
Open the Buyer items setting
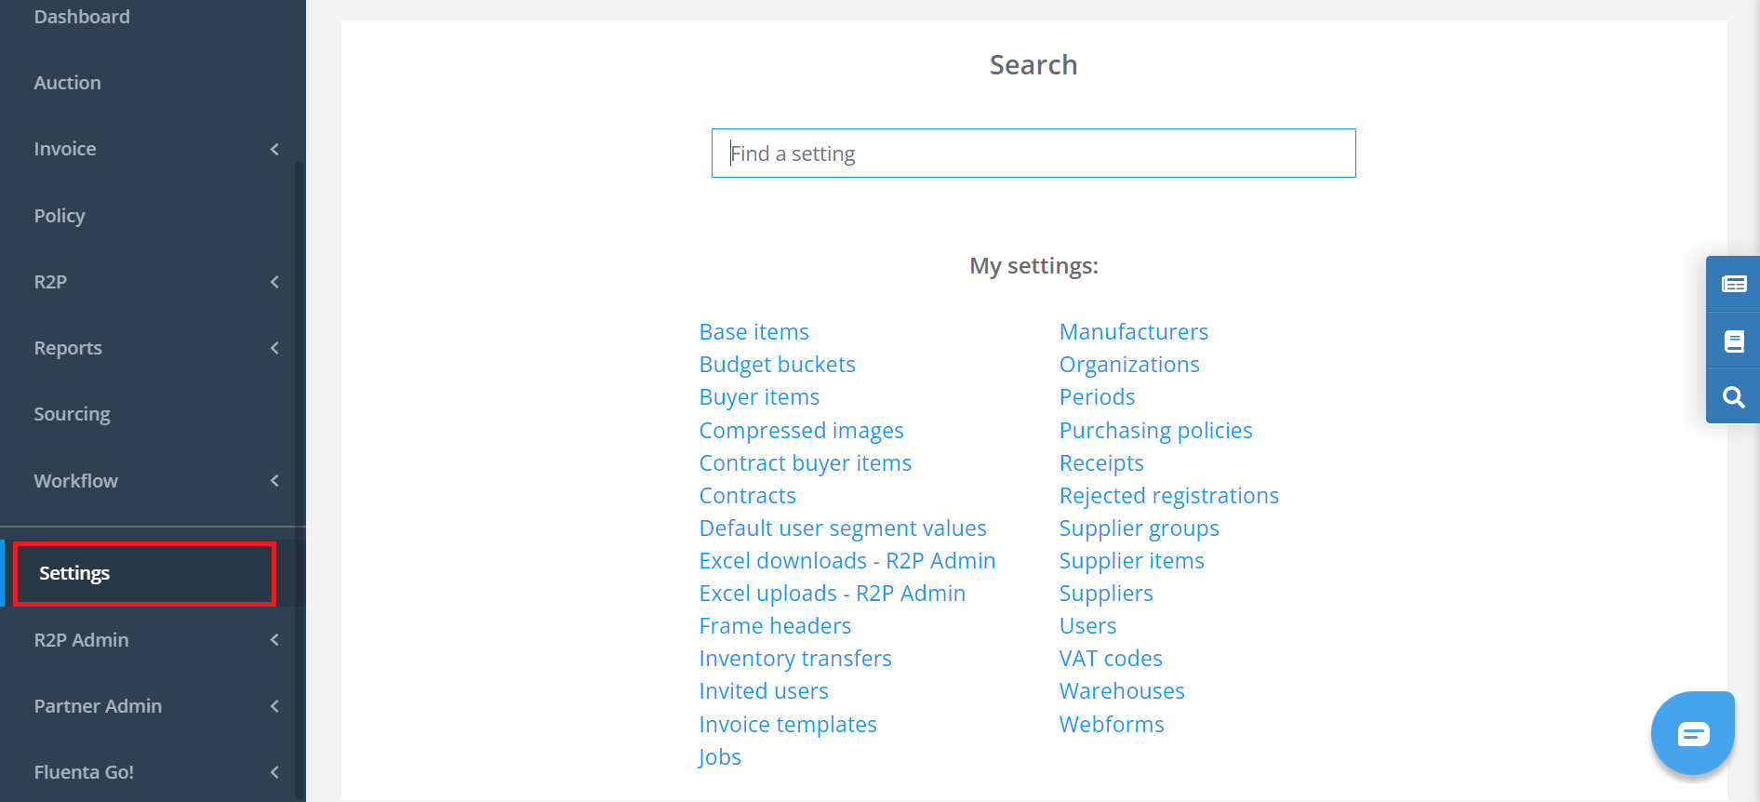tap(759, 397)
